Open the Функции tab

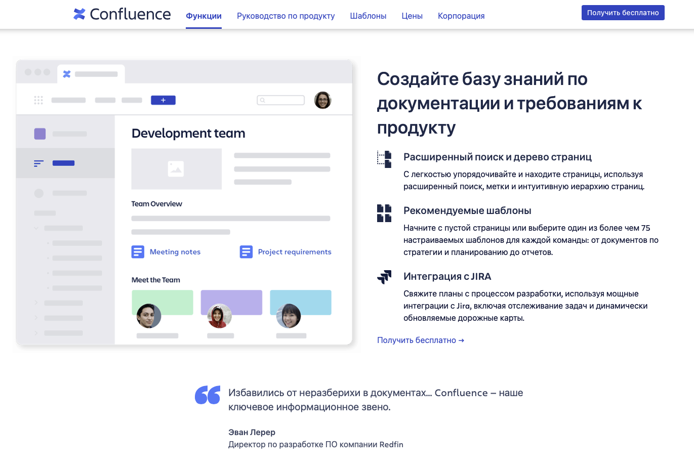(203, 16)
